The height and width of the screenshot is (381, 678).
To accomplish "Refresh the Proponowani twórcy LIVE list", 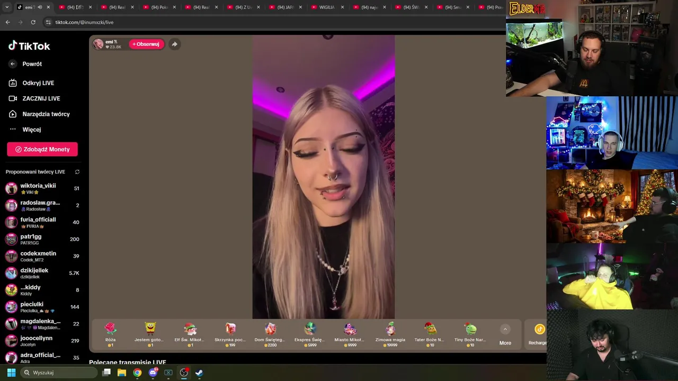I will 77,172.
